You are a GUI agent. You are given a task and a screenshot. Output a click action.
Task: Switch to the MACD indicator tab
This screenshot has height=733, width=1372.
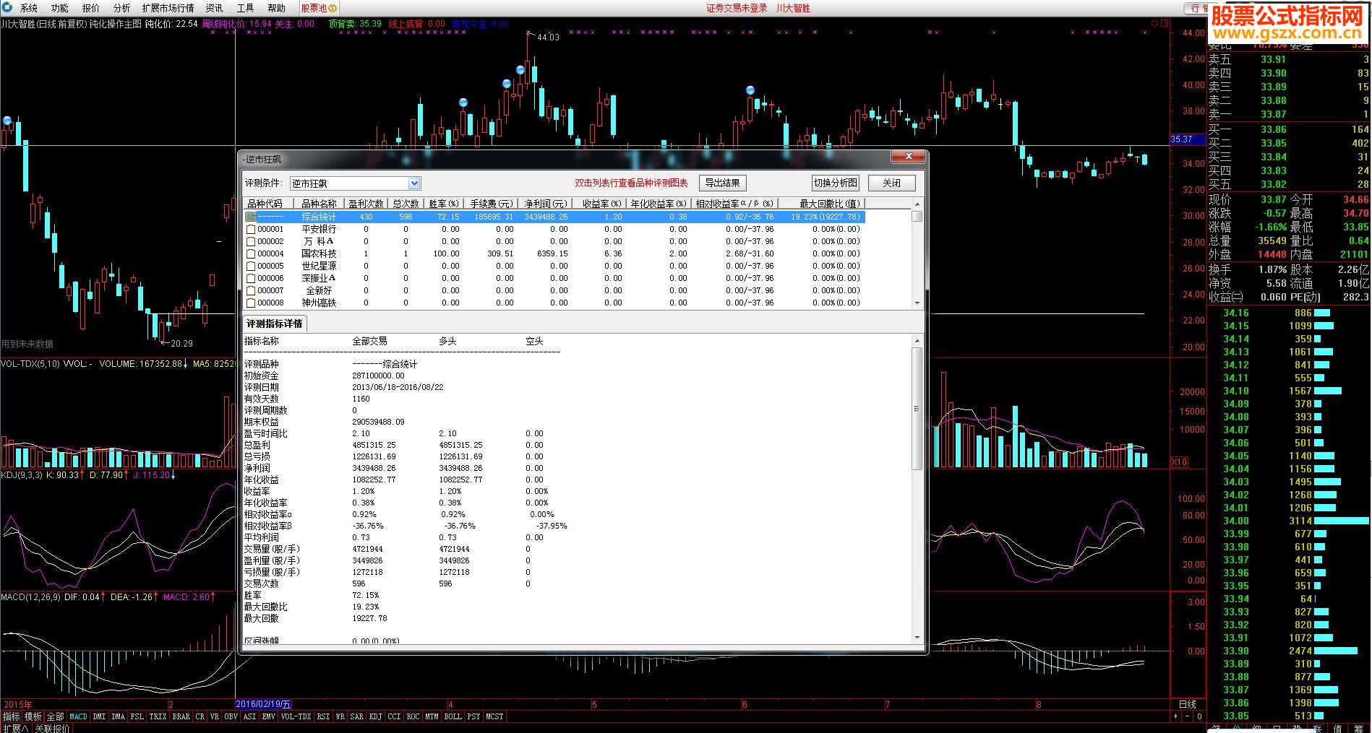pos(78,716)
